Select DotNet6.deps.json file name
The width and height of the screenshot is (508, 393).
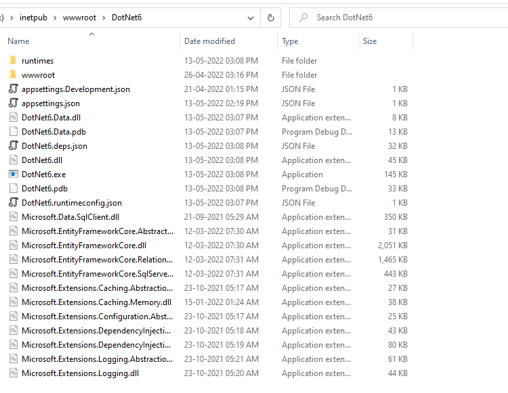click(54, 146)
